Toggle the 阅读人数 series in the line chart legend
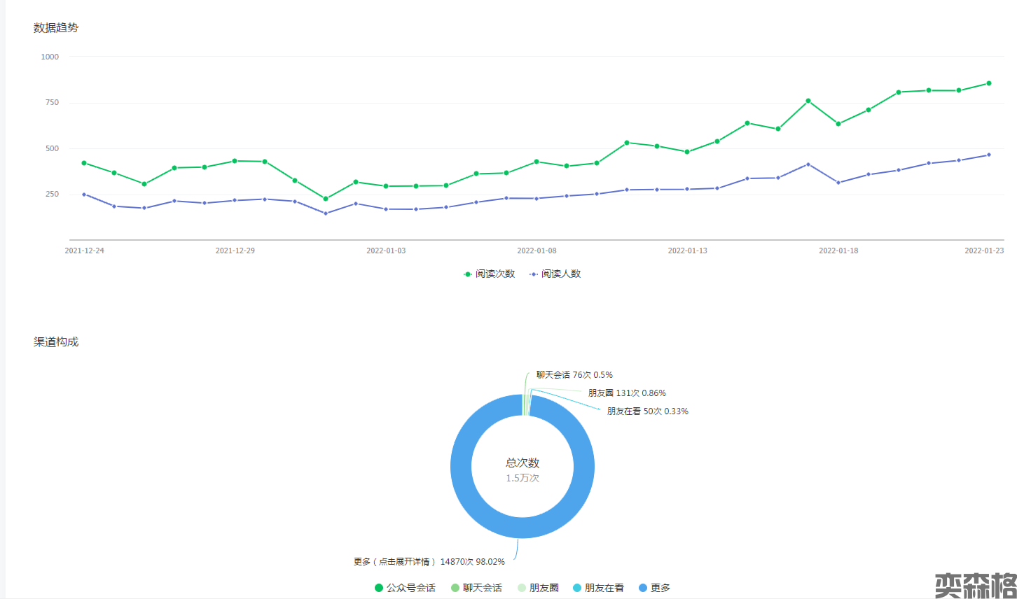Screen dimensions: 1017x599 tap(555, 274)
